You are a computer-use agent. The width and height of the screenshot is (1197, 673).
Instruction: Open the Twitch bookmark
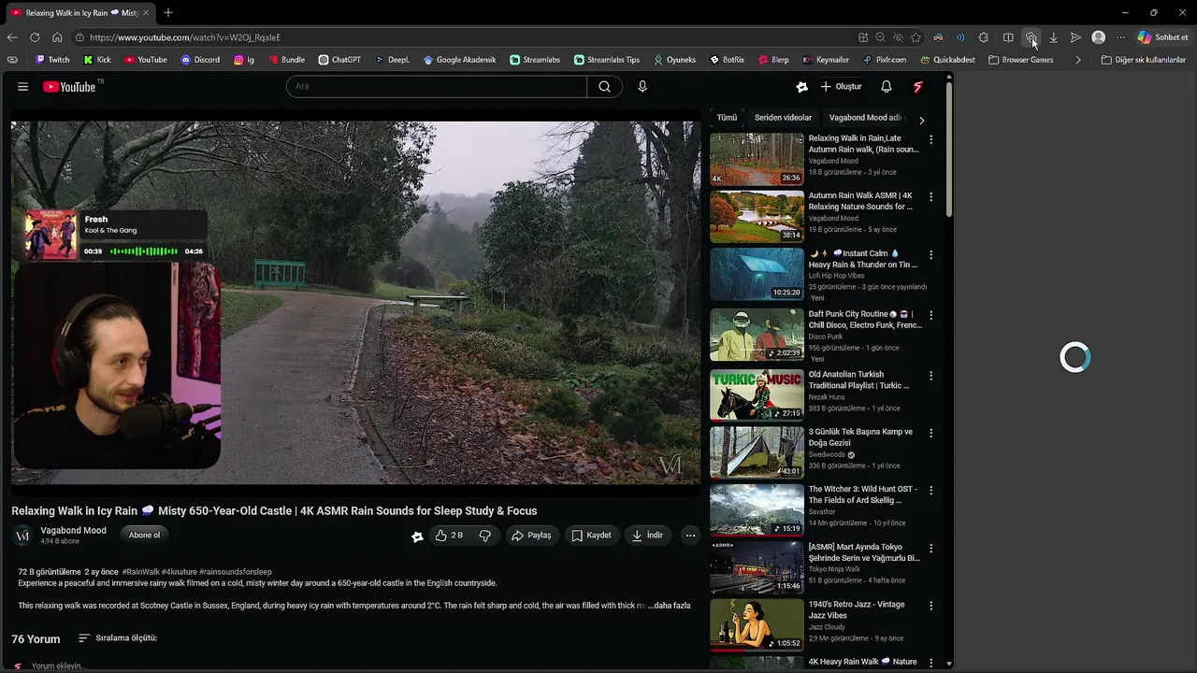[x=52, y=60]
